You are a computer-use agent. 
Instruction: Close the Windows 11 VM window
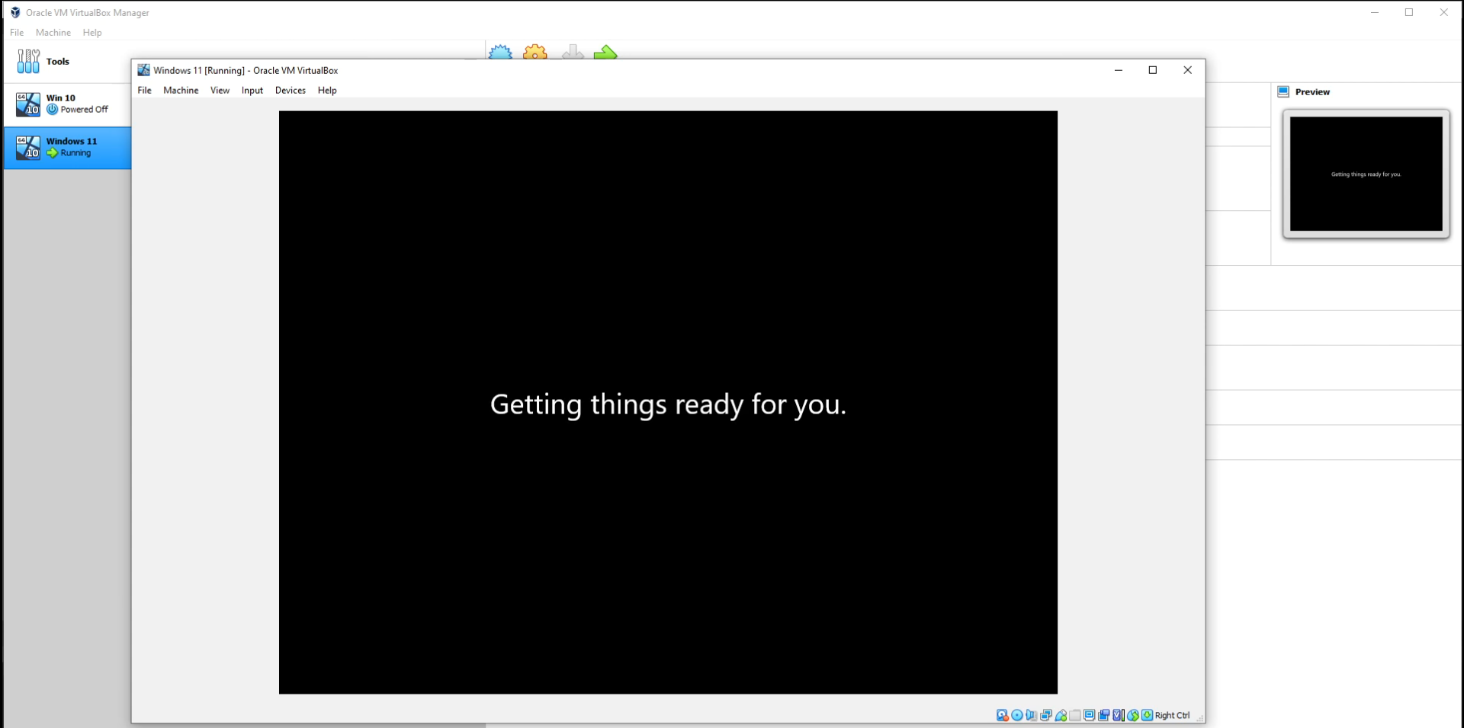1187,70
